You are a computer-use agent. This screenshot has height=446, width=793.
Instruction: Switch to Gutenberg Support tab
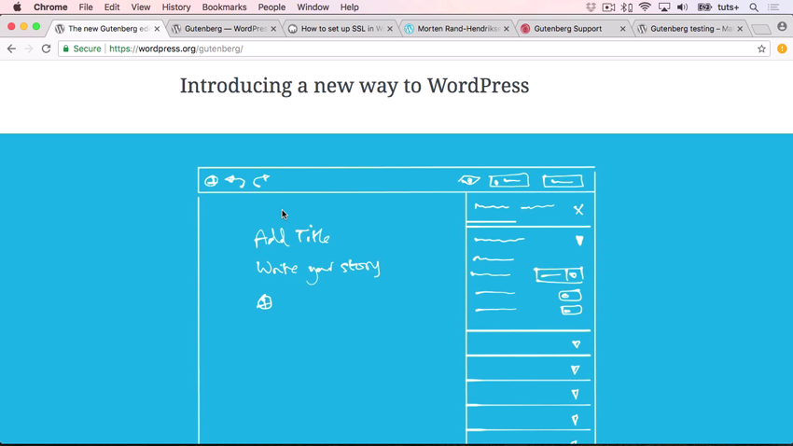(x=574, y=29)
